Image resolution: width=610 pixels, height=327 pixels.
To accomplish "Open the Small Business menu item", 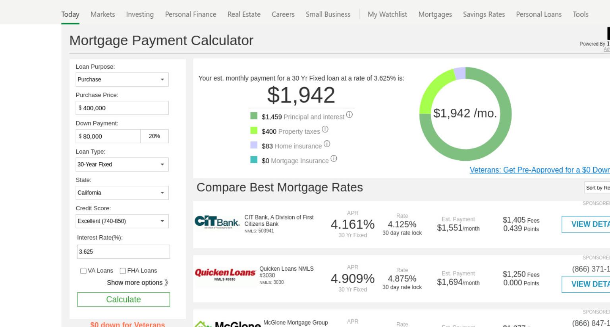I will coord(328,14).
